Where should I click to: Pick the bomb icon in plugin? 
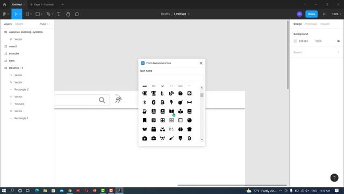coord(181,102)
